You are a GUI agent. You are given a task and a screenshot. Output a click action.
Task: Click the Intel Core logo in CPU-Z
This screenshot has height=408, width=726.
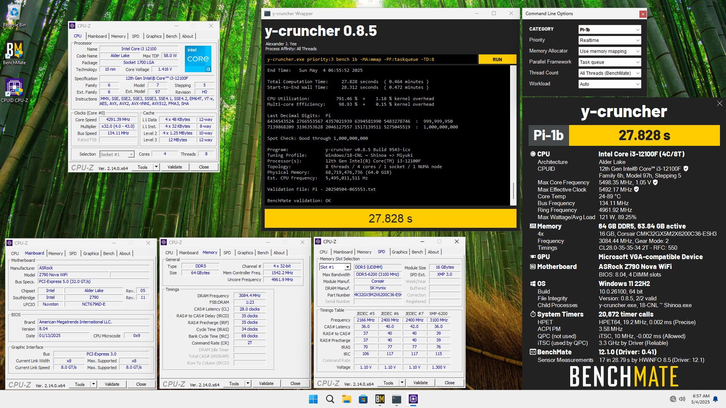click(x=198, y=59)
